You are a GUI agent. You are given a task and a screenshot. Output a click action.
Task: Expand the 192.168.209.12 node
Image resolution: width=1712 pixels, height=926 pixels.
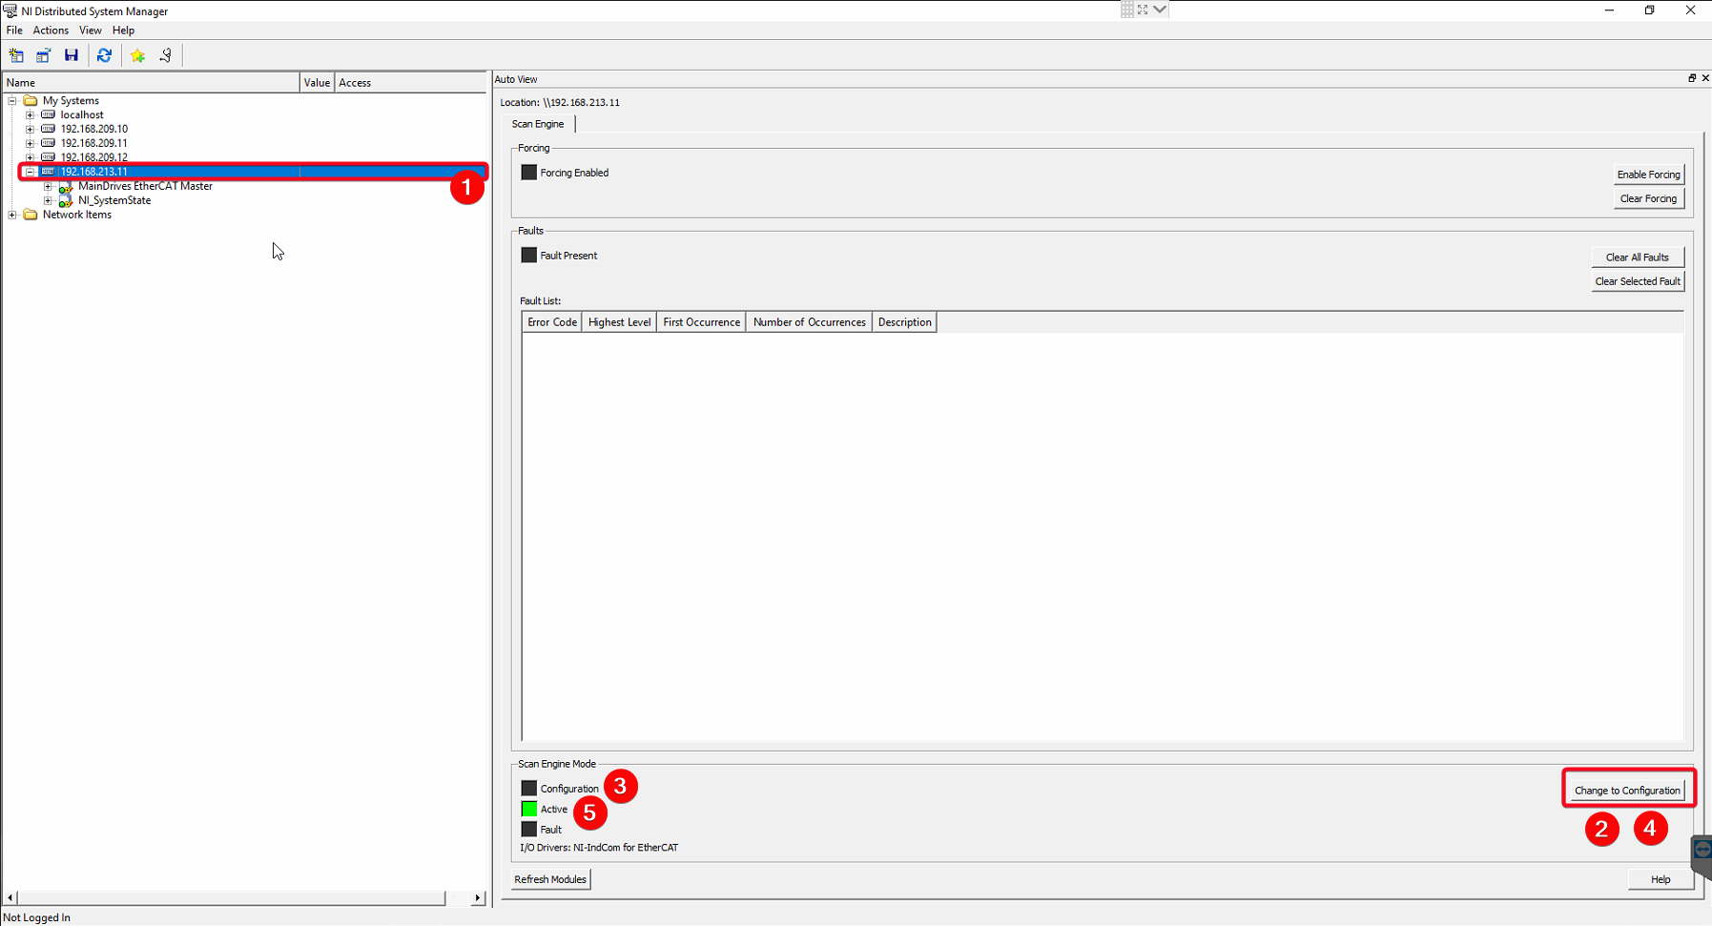pos(30,157)
